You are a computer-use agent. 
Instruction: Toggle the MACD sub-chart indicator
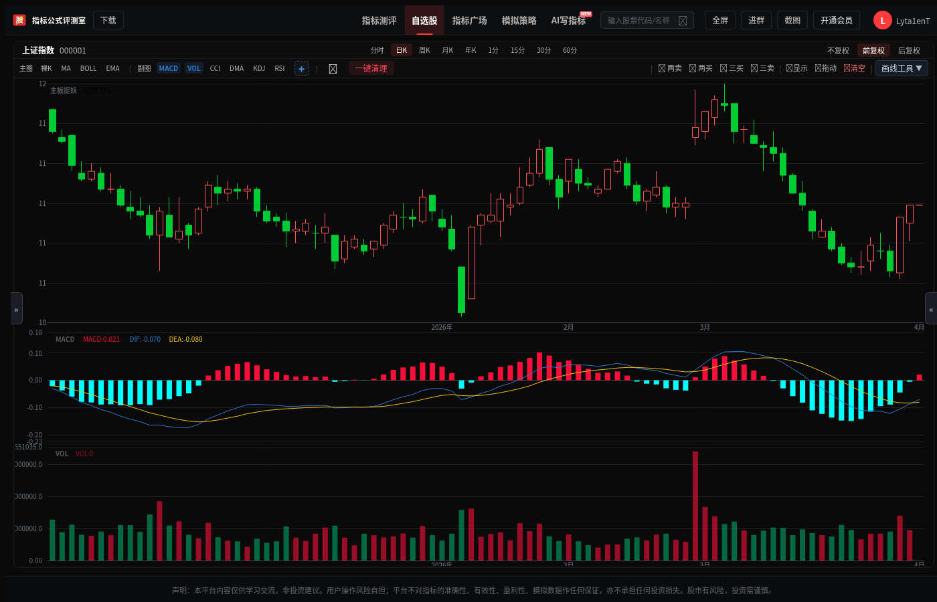click(x=169, y=68)
